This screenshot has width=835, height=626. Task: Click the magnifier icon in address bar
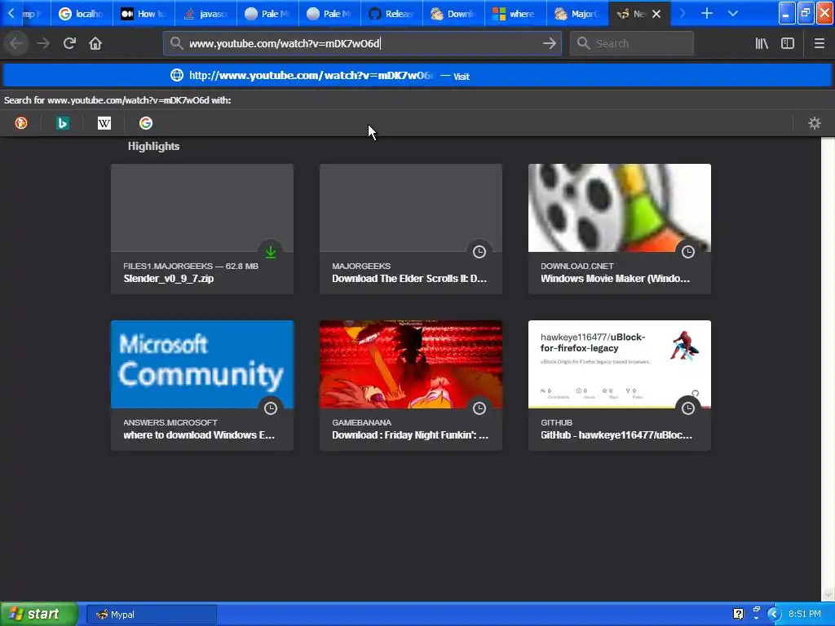(177, 43)
